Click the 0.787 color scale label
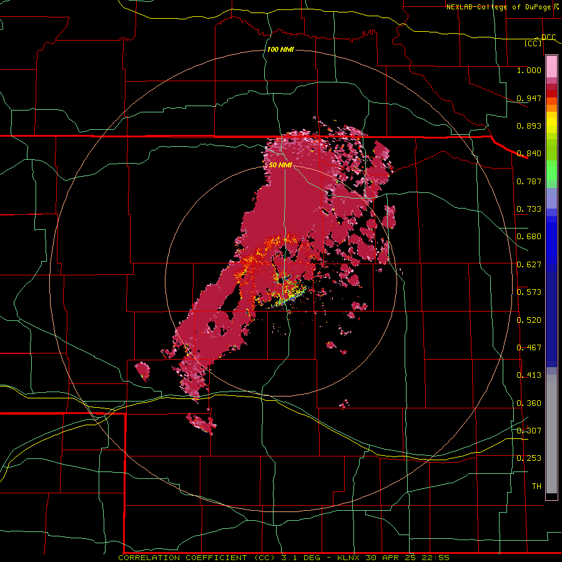The width and height of the screenshot is (562, 562). click(x=529, y=181)
